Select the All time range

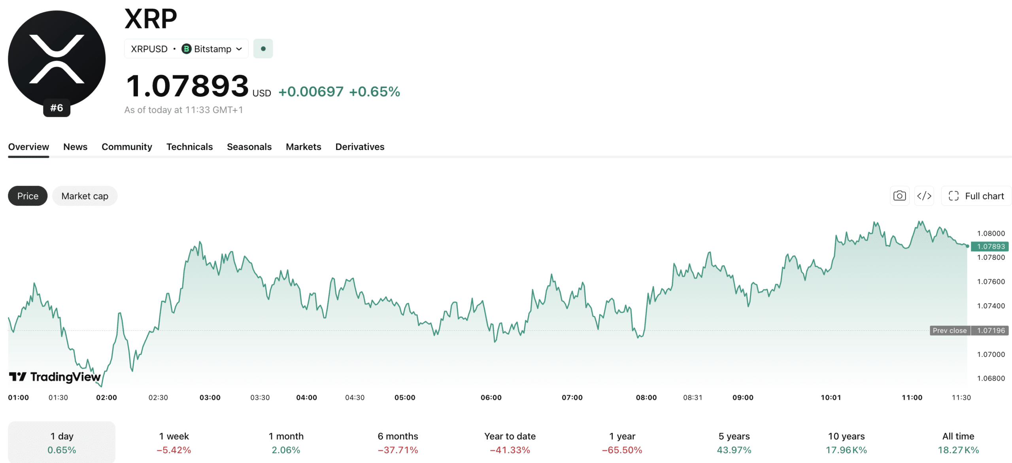coord(958,442)
